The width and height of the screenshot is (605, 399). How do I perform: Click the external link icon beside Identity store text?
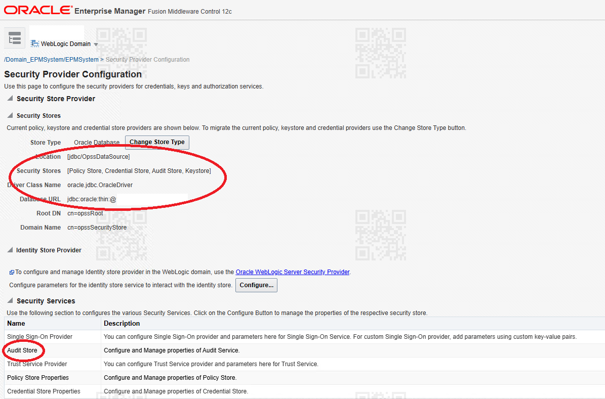(x=12, y=272)
